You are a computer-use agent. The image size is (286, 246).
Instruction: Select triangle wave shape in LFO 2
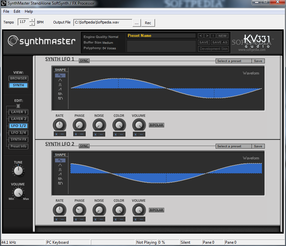(x=60, y=165)
